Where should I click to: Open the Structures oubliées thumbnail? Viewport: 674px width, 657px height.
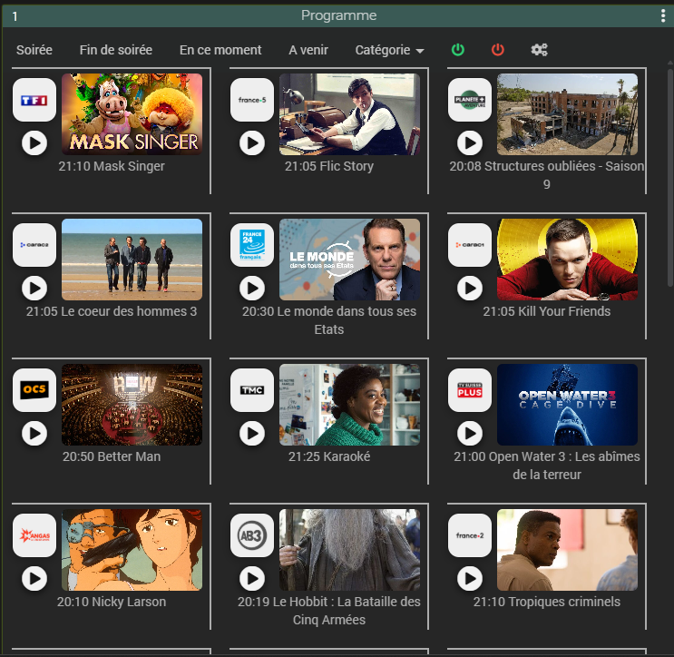click(x=567, y=114)
